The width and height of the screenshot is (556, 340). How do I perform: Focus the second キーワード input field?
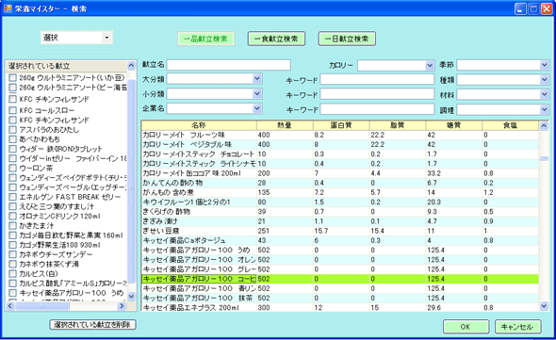[x=377, y=94]
